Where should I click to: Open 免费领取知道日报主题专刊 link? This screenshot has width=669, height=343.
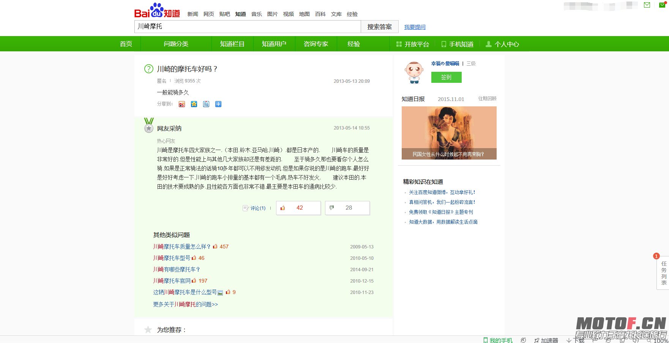[x=441, y=212]
